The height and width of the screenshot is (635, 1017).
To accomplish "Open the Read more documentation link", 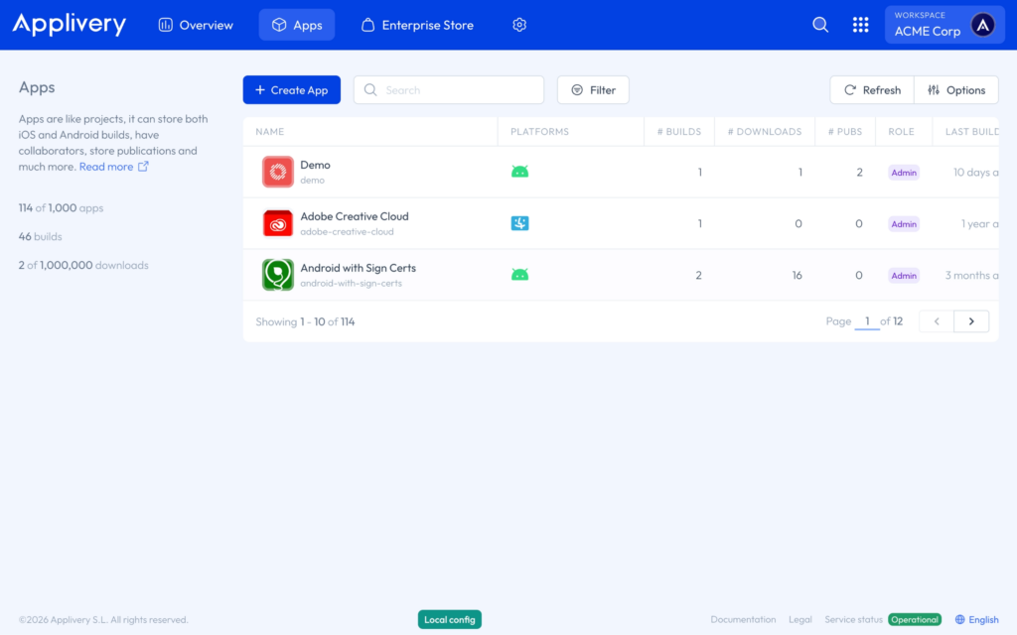I will click(x=107, y=166).
